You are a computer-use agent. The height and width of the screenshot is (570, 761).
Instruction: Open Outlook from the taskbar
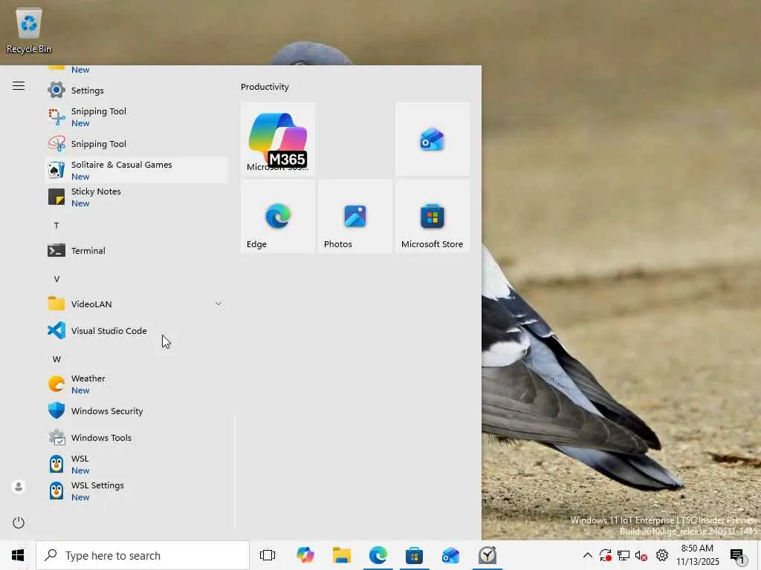pyautogui.click(x=451, y=555)
